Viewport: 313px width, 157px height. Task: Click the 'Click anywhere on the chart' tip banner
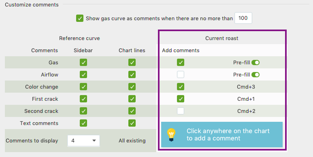coord(222,135)
